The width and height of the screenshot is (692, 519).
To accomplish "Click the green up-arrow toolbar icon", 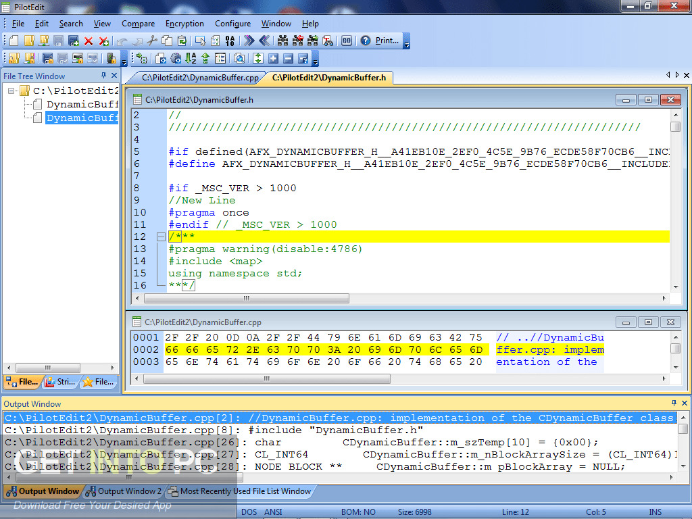I will 205,58.
